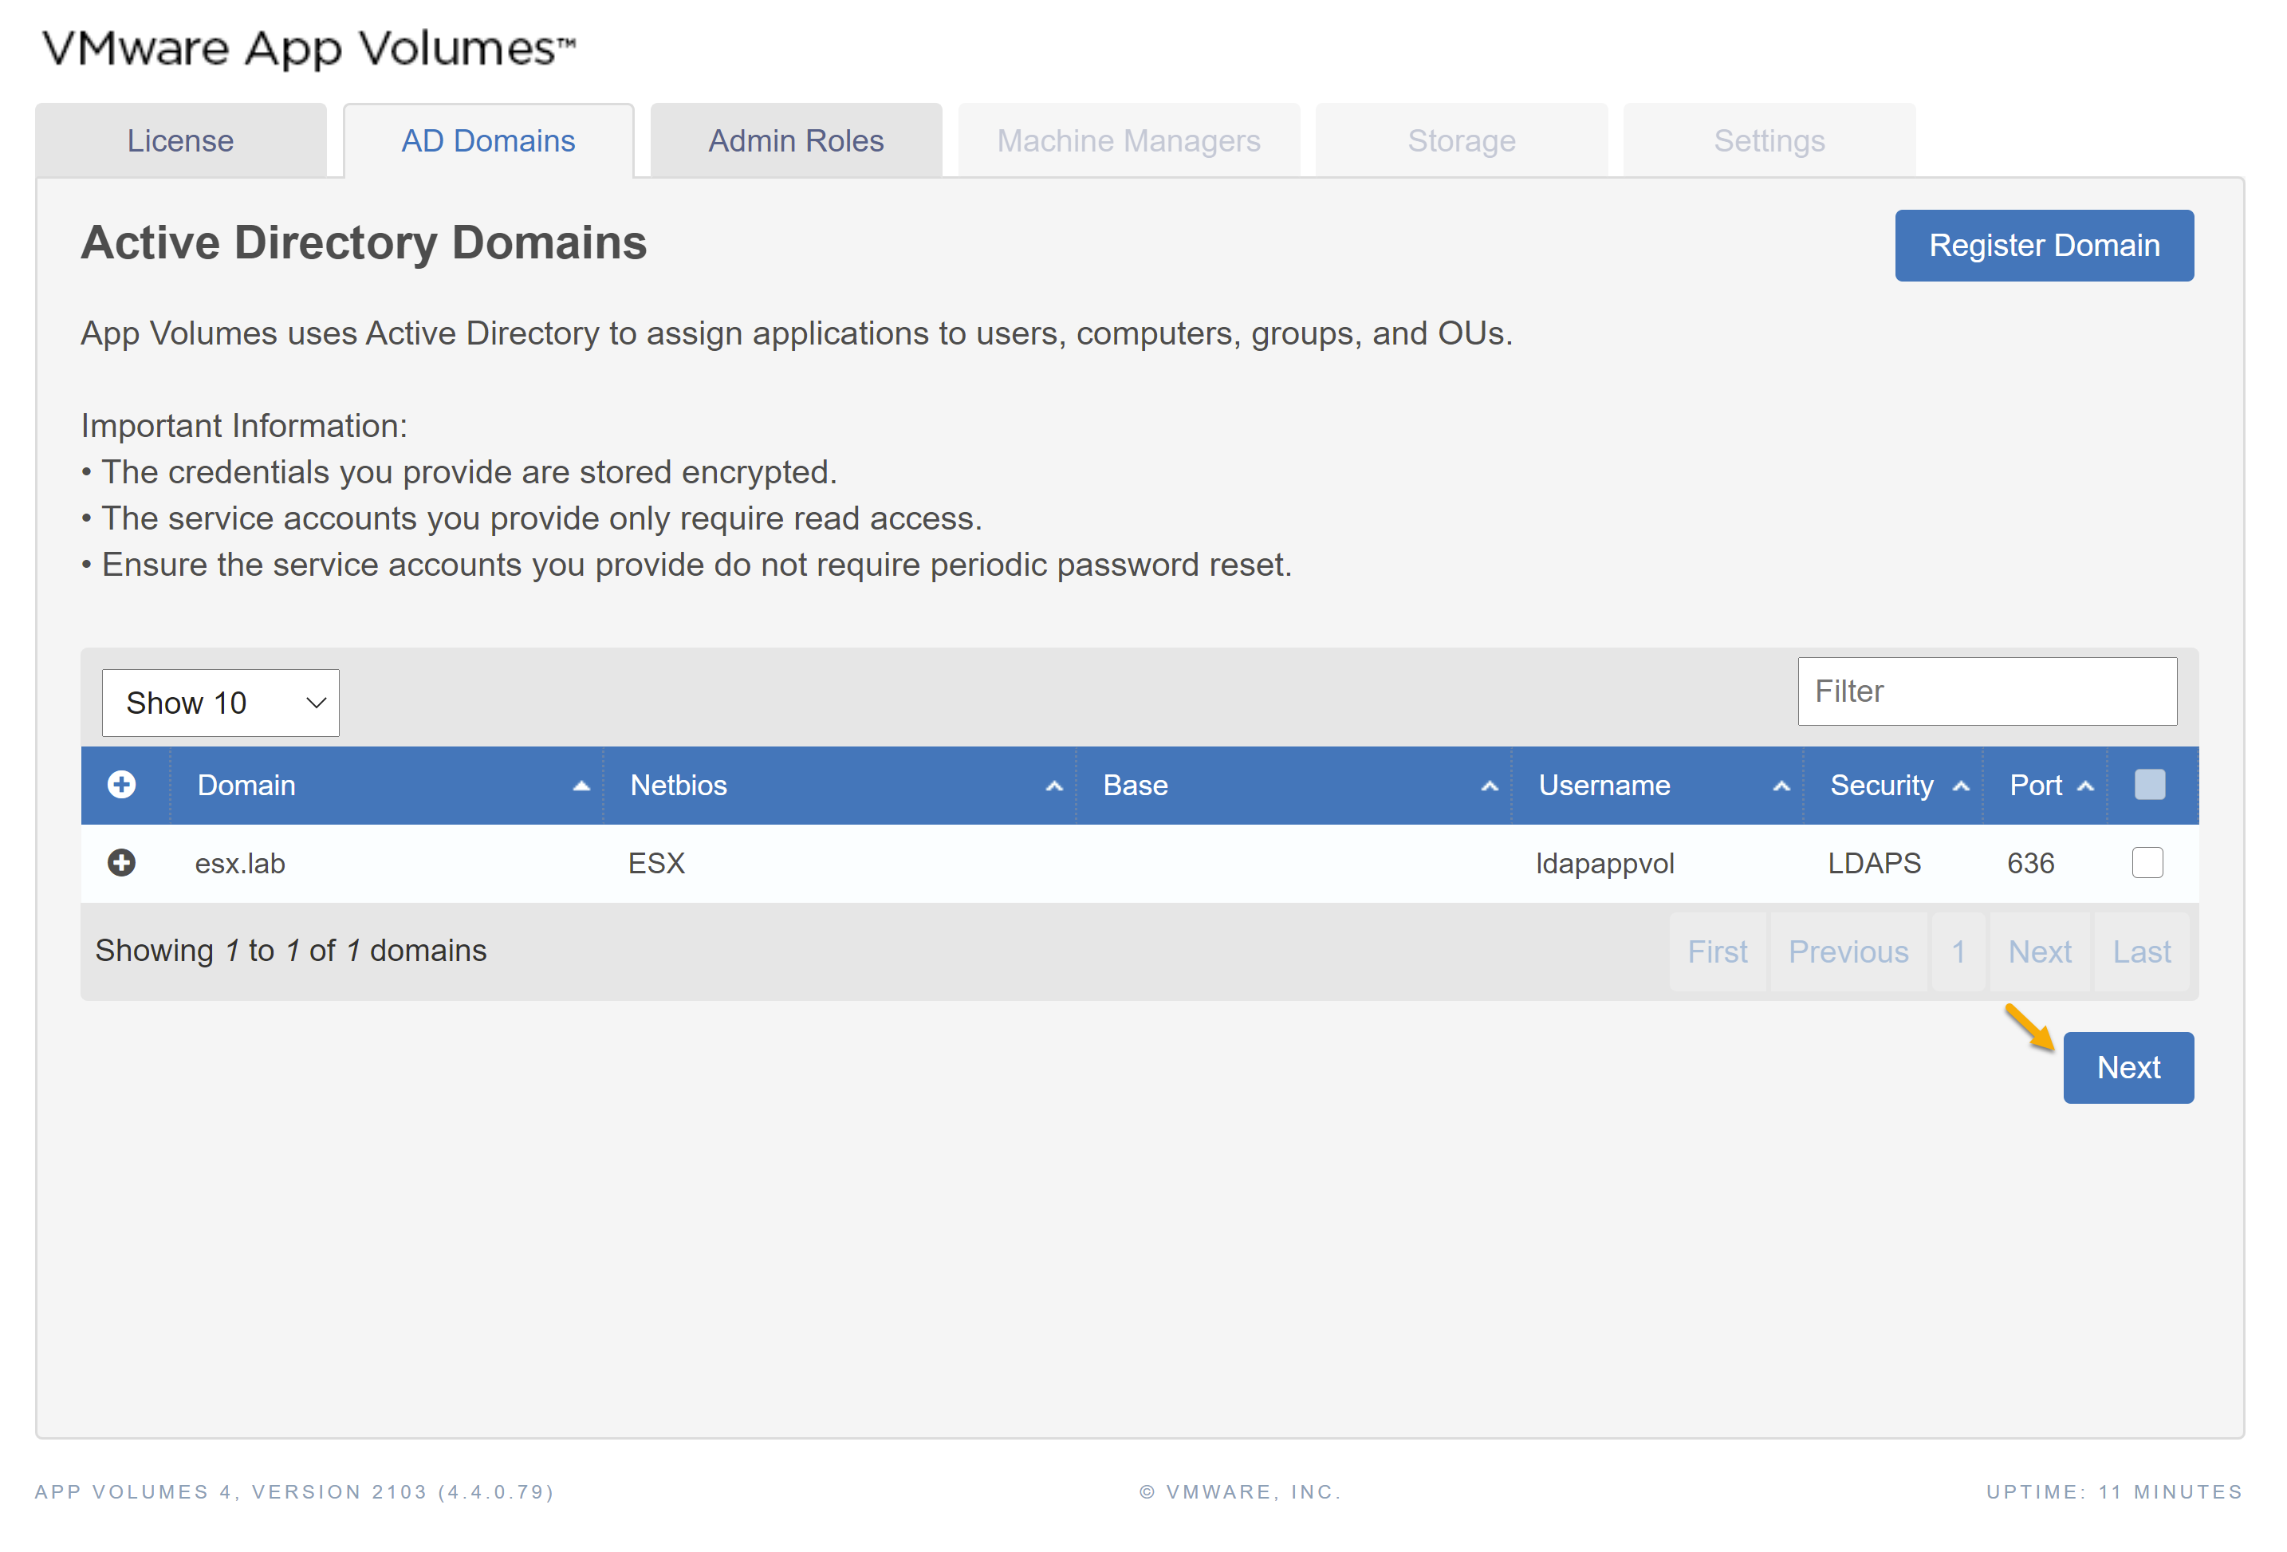Expand all rows via header plus icon
2287x1552 pixels.
(x=122, y=786)
